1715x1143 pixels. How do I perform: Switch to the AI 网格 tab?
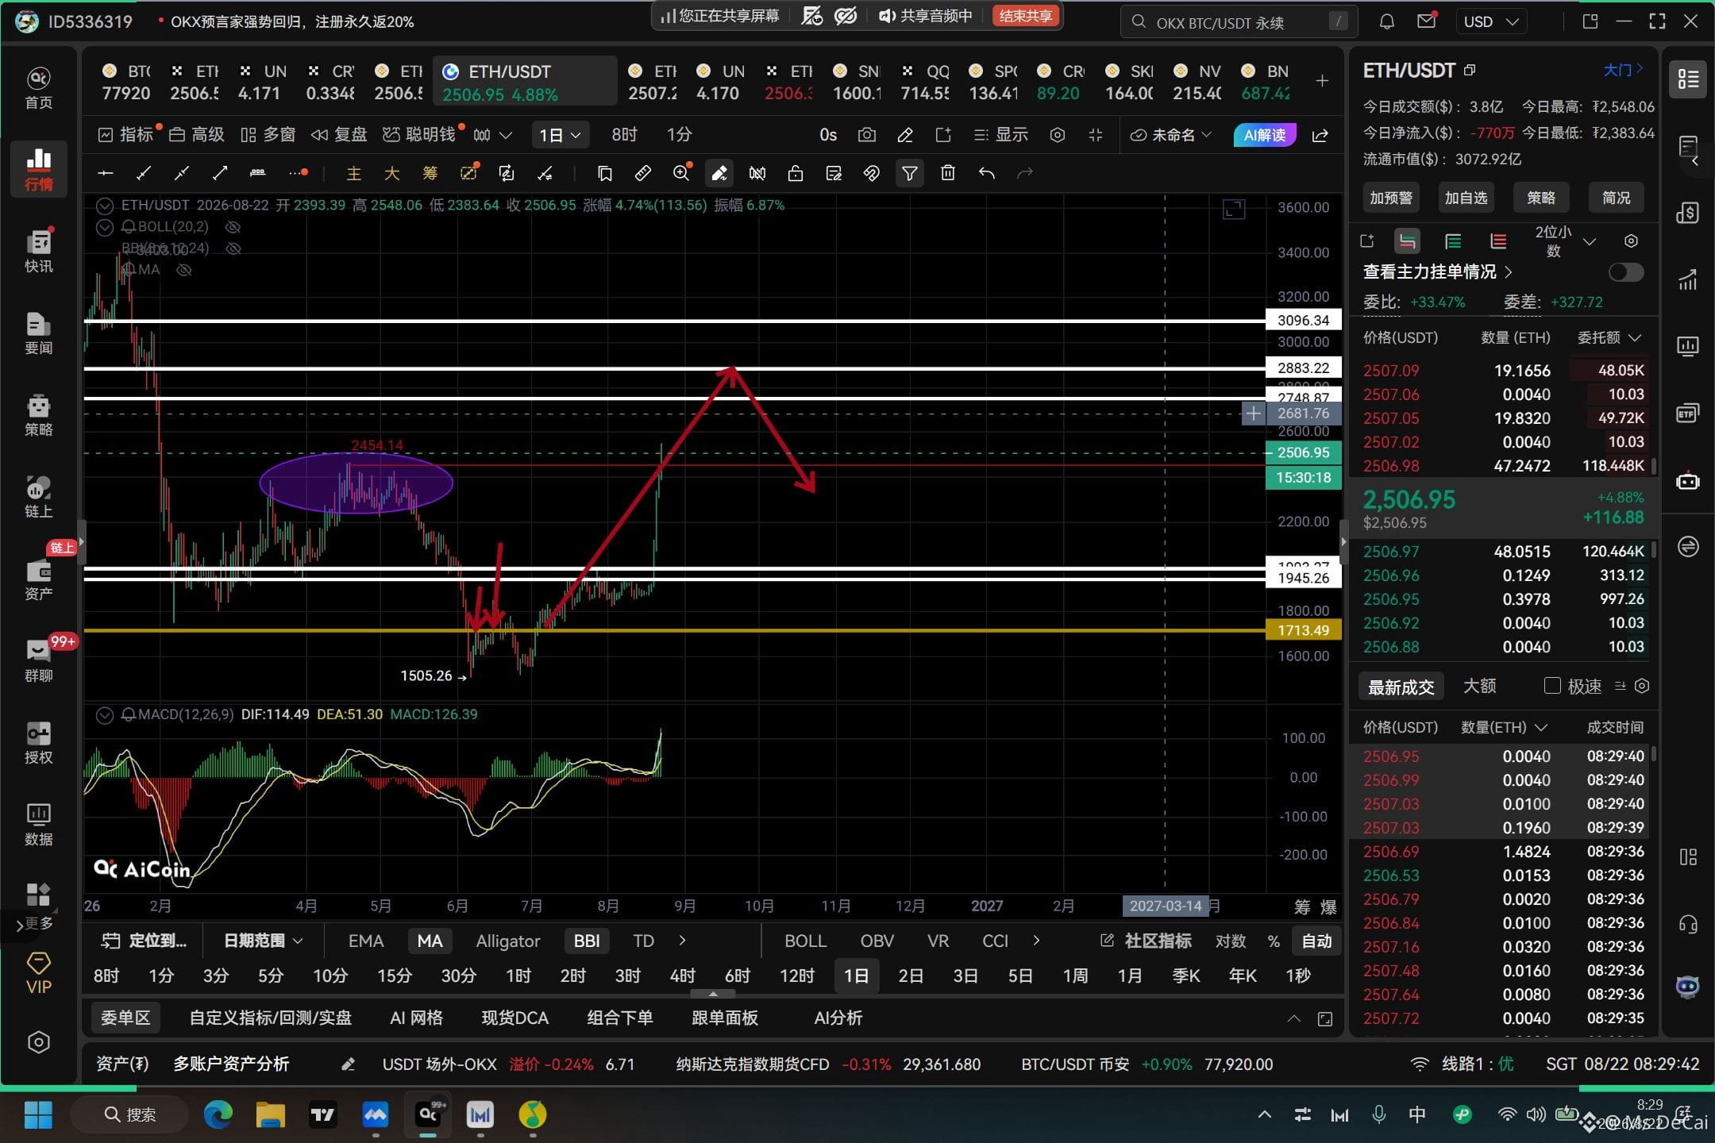point(416,1018)
